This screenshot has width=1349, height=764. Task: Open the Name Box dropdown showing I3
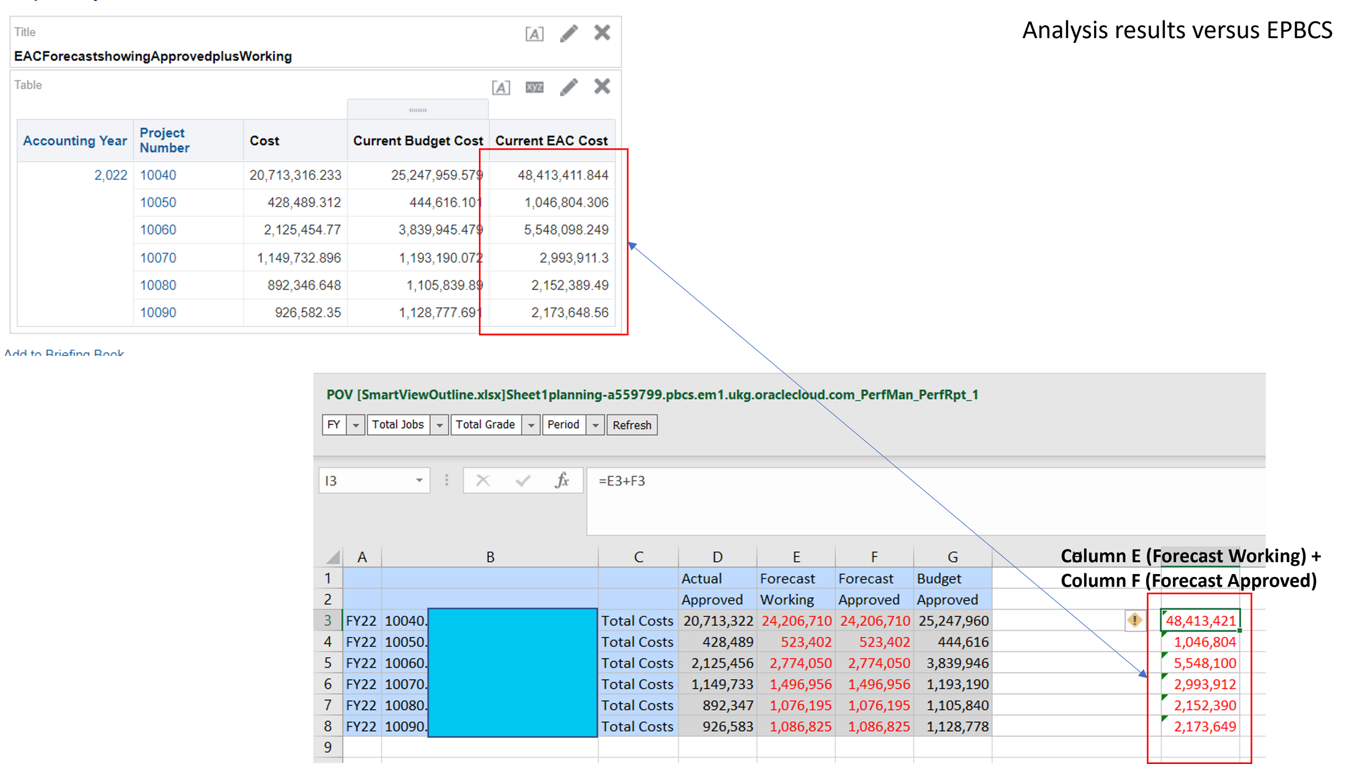(419, 480)
